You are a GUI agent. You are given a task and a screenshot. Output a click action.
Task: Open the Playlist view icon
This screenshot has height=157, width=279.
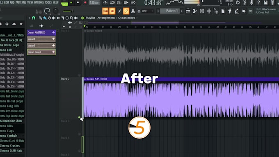[188, 11]
